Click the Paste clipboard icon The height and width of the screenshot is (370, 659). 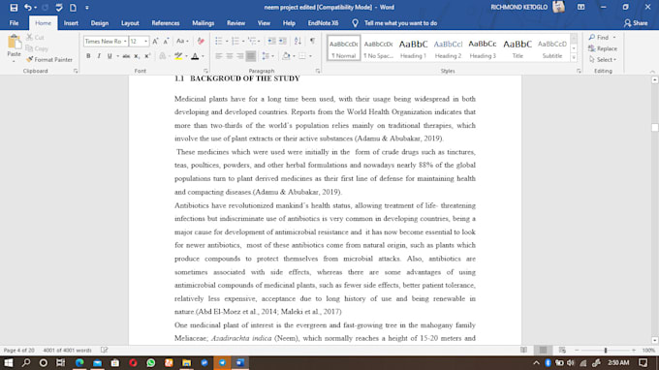click(x=14, y=42)
